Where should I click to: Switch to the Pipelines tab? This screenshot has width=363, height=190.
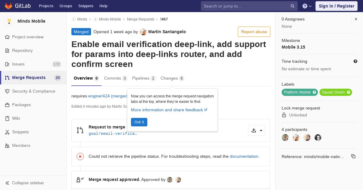tap(144, 78)
